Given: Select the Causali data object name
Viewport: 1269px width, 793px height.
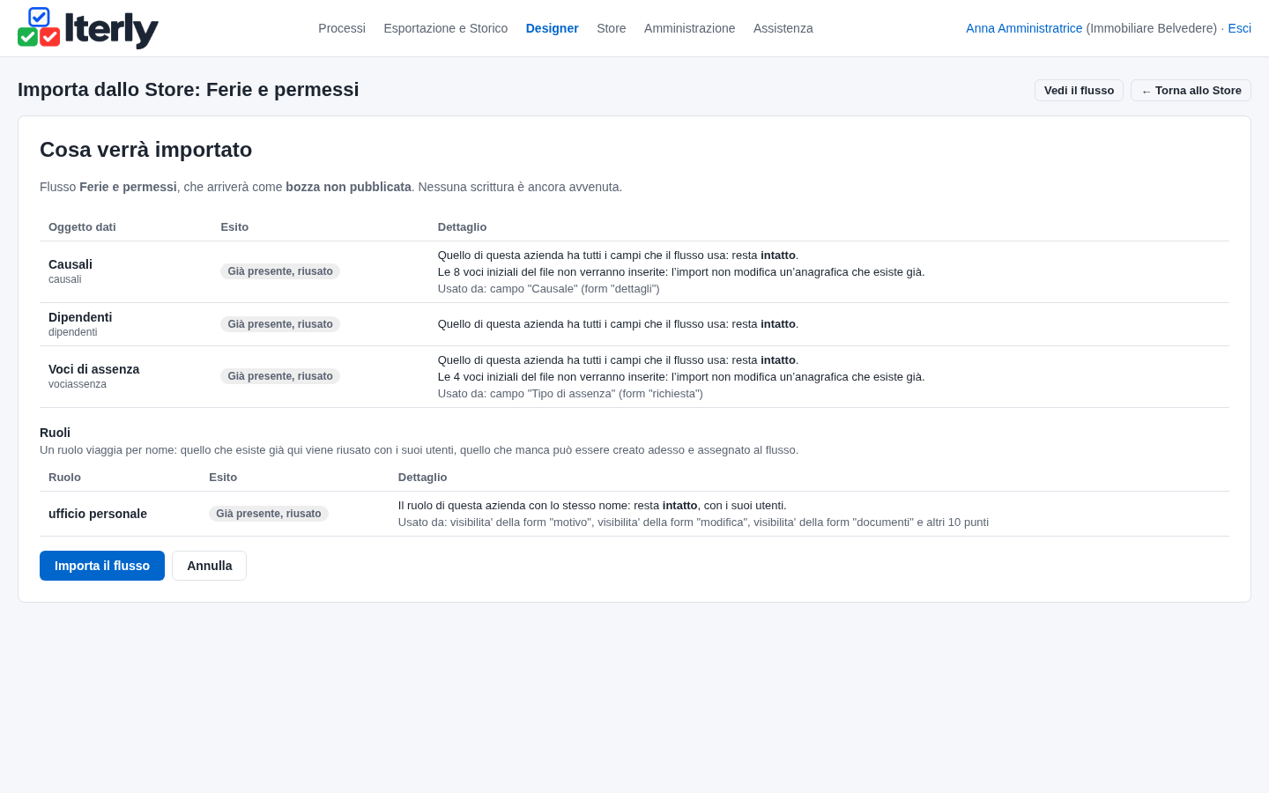Looking at the screenshot, I should 70,264.
